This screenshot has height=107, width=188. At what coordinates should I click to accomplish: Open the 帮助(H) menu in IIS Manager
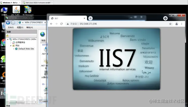tap(30, 27)
